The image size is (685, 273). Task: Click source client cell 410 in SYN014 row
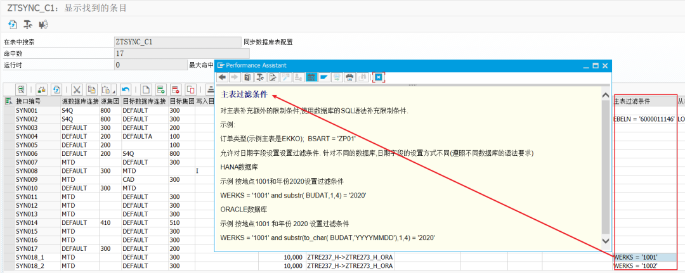coord(110,222)
